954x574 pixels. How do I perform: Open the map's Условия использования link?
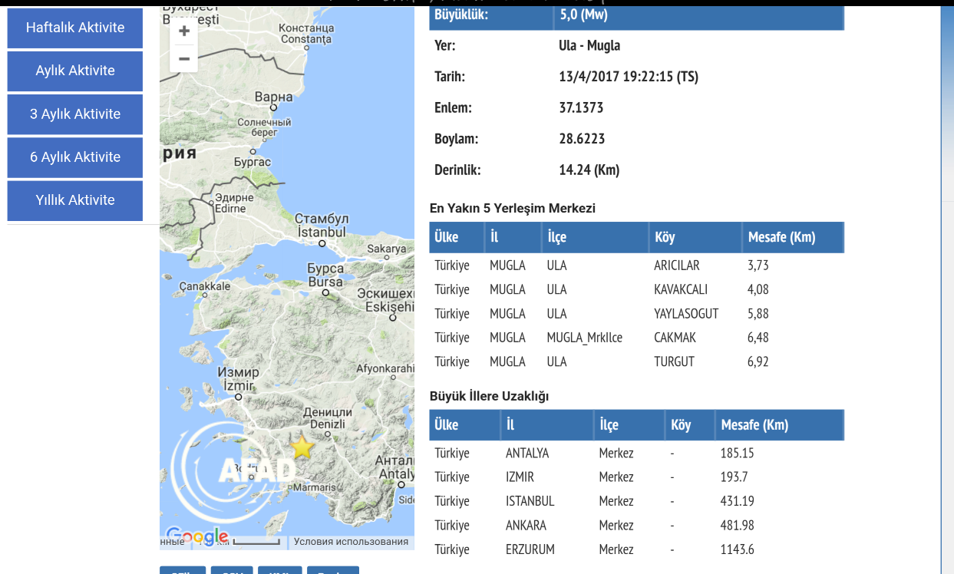[x=351, y=542]
